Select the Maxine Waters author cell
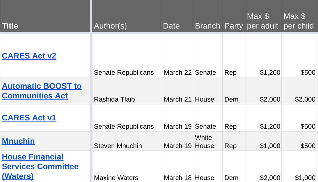318x182 pixels. [127, 166]
